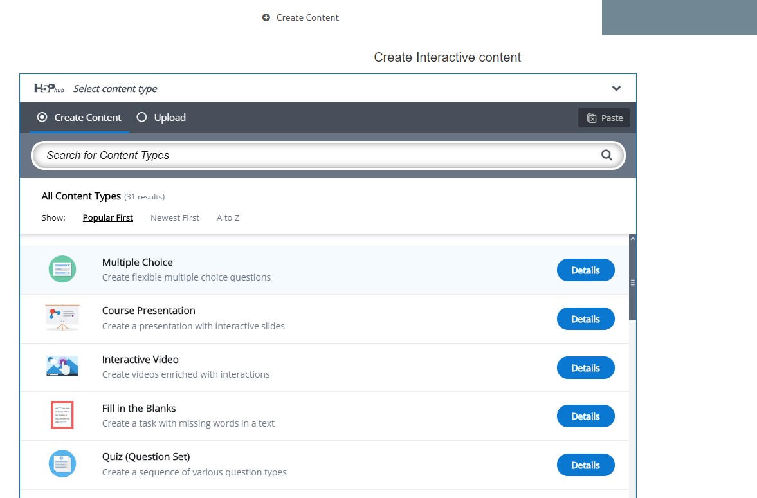Click the '(31 results)' count text
757x498 pixels.
click(x=144, y=197)
